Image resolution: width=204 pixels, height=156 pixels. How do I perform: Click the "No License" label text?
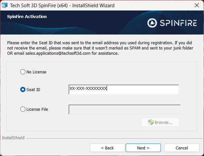coord(36,72)
